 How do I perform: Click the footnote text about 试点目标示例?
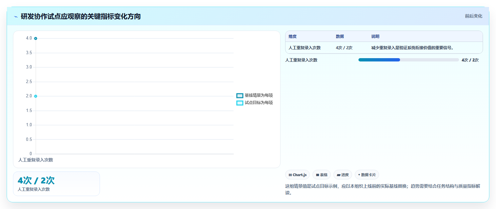(x=383, y=189)
